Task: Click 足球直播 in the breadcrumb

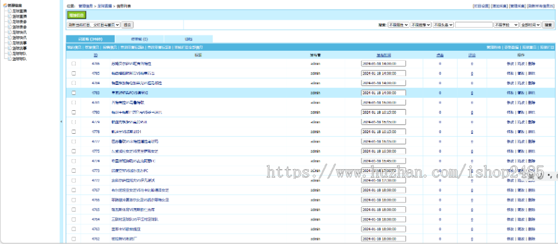Action: [105, 6]
